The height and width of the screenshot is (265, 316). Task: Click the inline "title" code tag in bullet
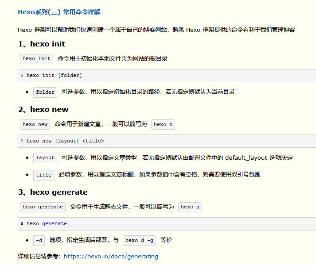coord(43,175)
